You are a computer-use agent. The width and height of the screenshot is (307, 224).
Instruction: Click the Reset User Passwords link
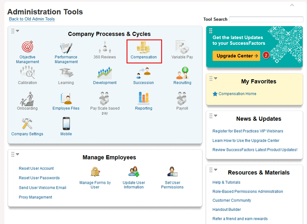click(39, 178)
